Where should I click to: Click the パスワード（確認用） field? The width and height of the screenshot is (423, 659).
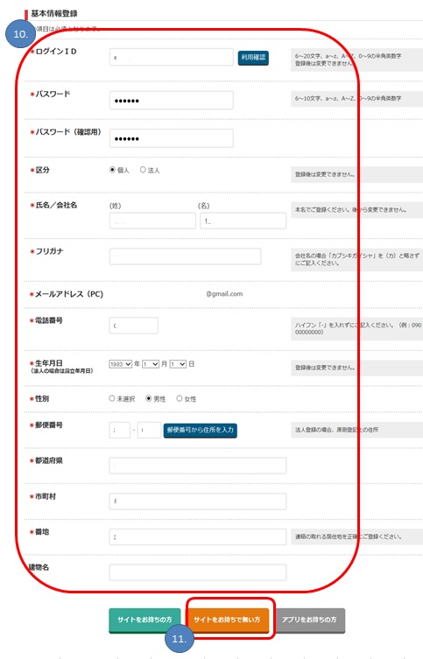pos(172,138)
